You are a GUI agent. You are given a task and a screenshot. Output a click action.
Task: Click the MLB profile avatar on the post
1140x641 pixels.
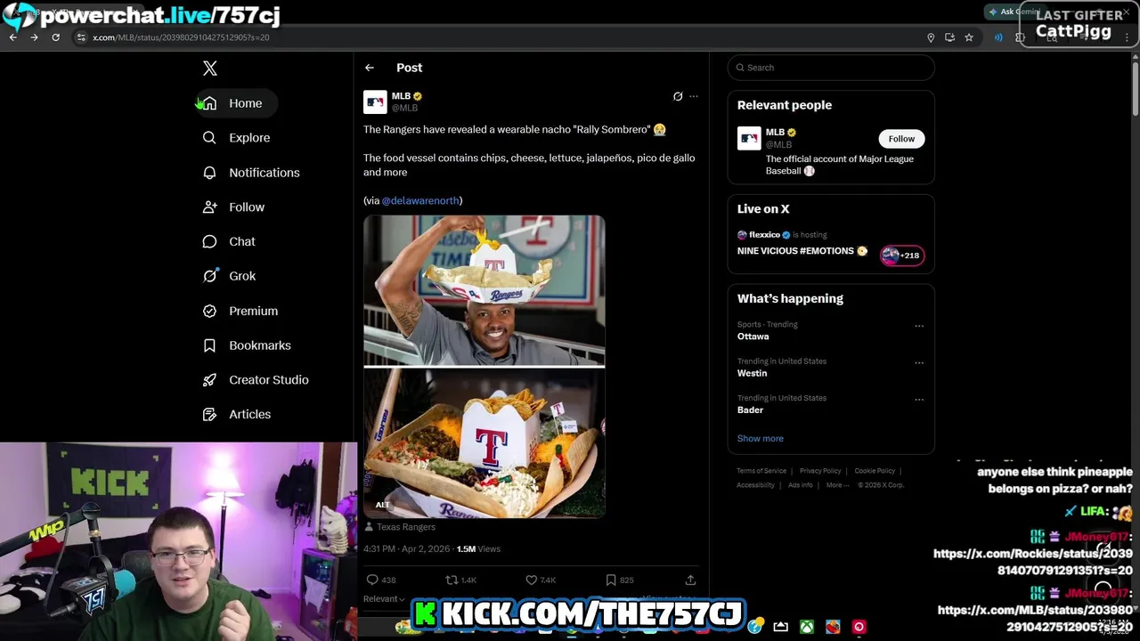point(375,101)
